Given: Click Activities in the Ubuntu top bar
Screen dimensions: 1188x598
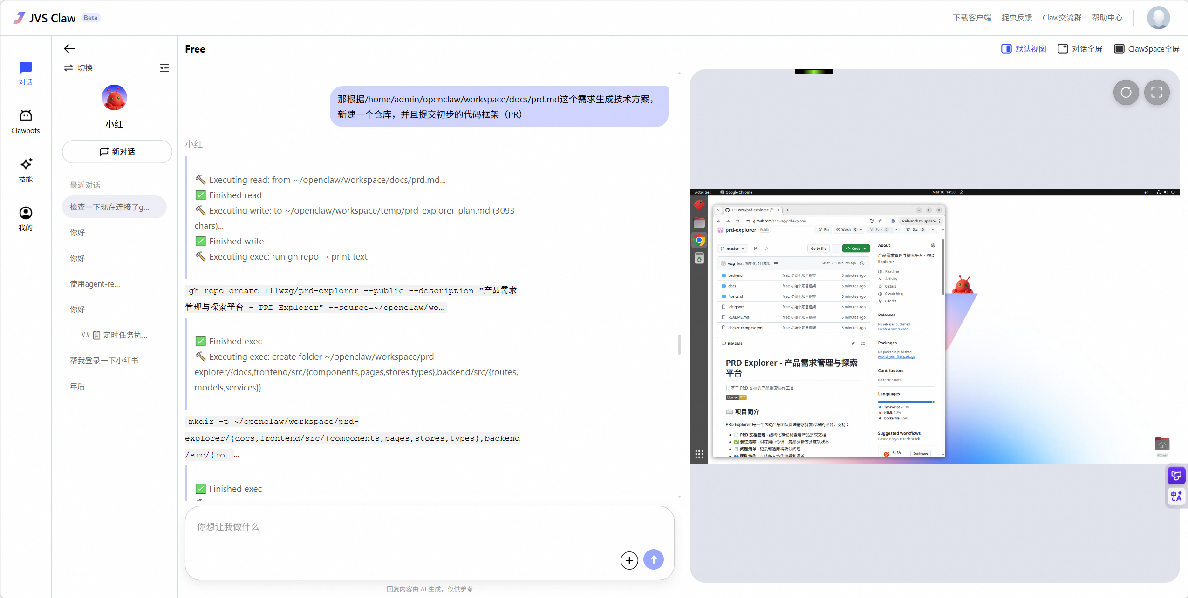Looking at the screenshot, I should 703,192.
